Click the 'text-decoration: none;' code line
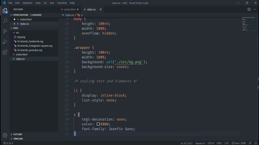The image size is (259, 145). click(x=104, y=119)
